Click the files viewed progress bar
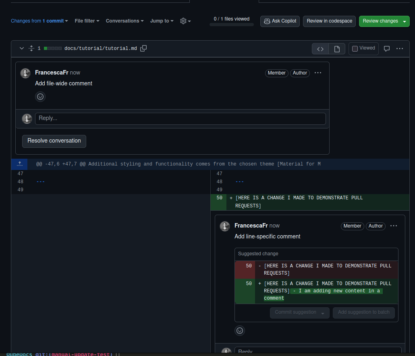The width and height of the screenshot is (415, 356). [232, 25]
